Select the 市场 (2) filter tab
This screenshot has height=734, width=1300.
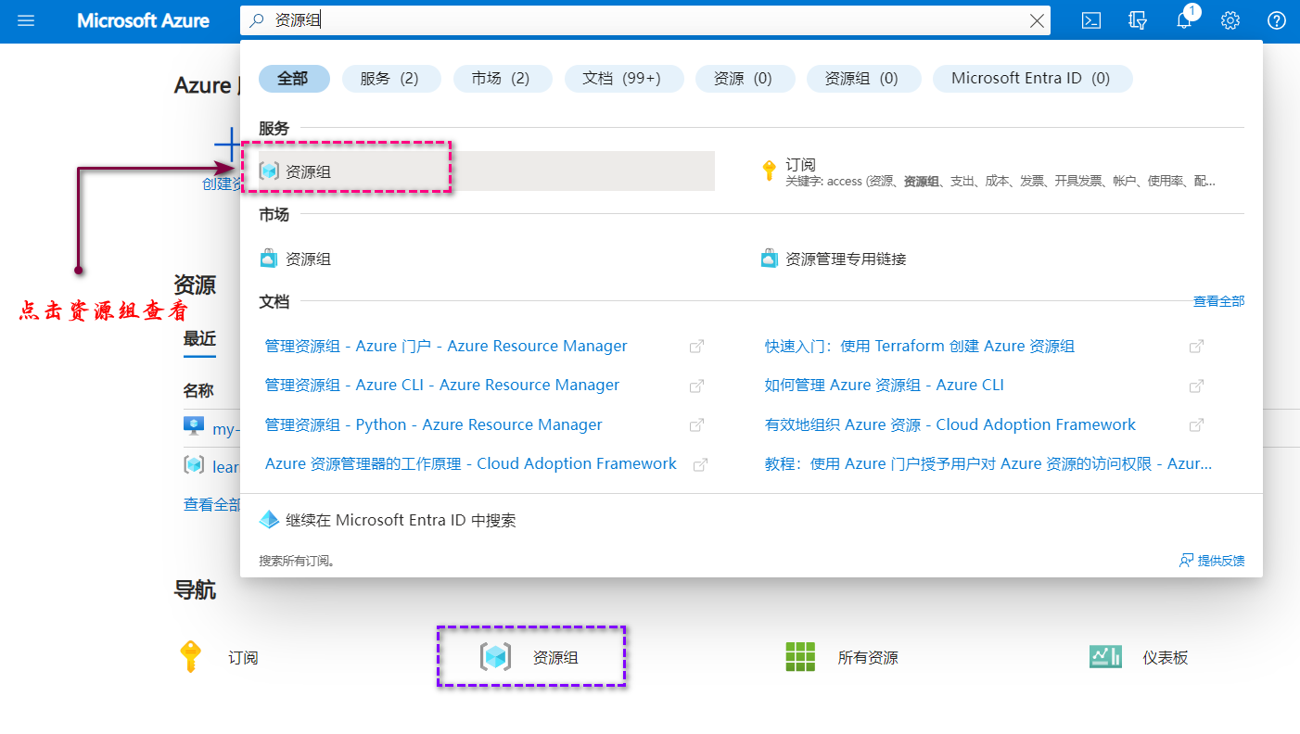(x=503, y=79)
